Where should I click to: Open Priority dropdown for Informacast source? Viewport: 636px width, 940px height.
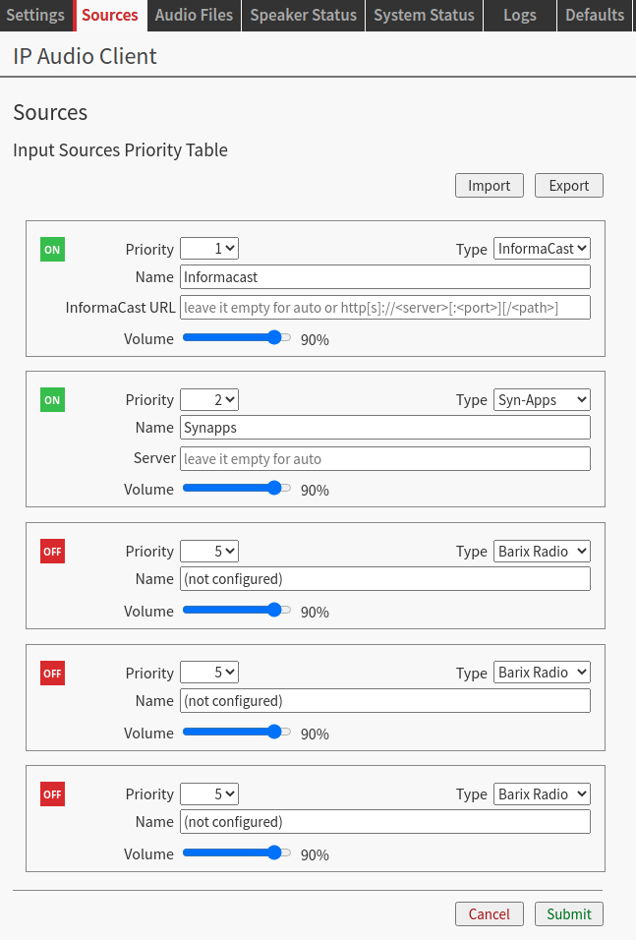tap(209, 249)
